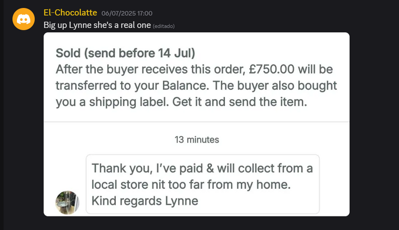Click "Get it and send the item." sentence
Viewport: 399px width, 230px height.
point(240,102)
